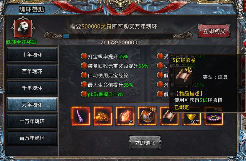Click the scroll icon inside the tooltip
This screenshot has width=246, height=161.
tap(183, 75)
